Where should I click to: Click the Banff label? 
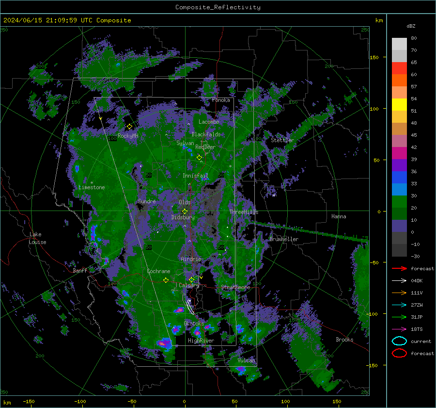80,271
